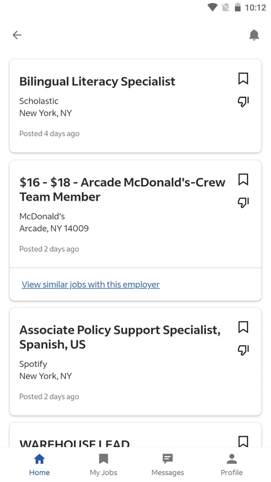Open Associate Policy Support Specialist listing

(x=120, y=337)
